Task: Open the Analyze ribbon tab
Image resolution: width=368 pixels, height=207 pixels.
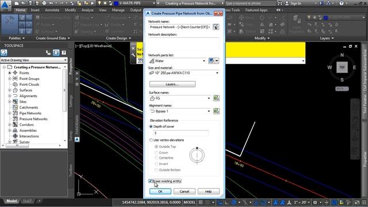Action: 87,10
